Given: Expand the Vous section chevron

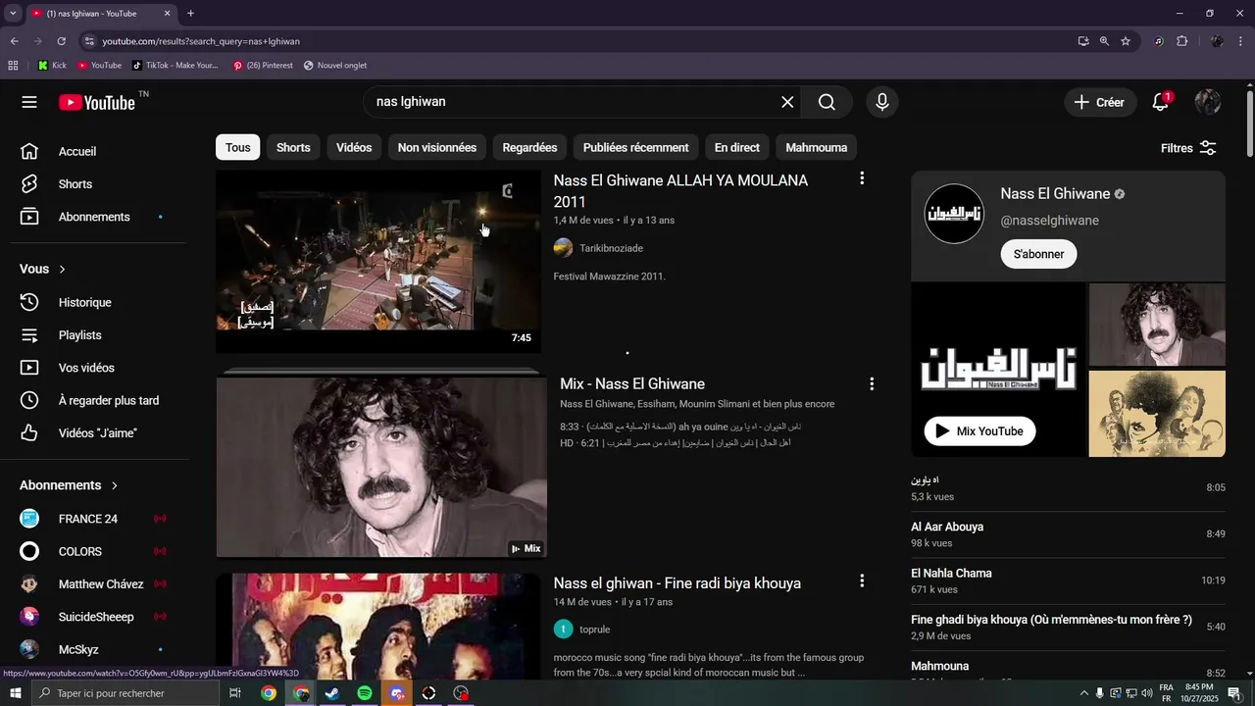Looking at the screenshot, I should pyautogui.click(x=63, y=269).
